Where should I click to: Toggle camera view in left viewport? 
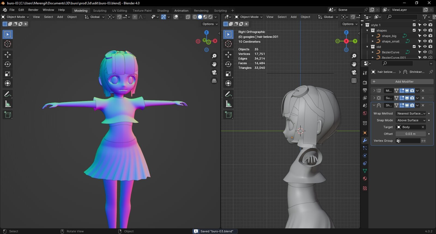[x=214, y=72]
